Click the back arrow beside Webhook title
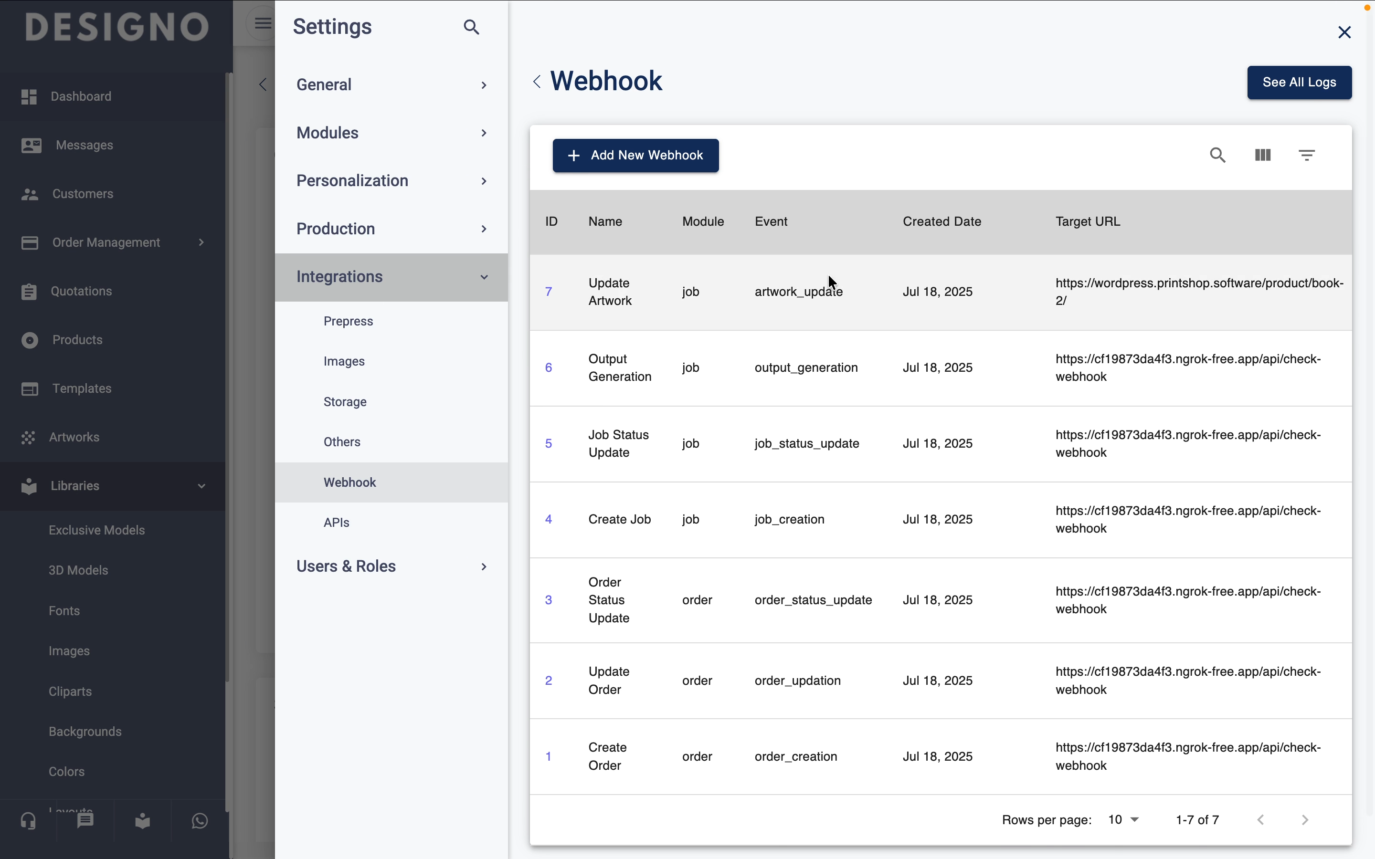1375x859 pixels. pyautogui.click(x=537, y=81)
